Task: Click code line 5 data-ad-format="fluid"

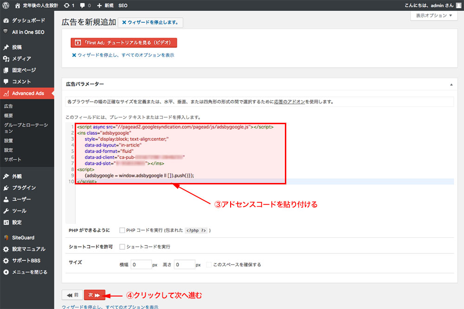Action: click(109, 151)
